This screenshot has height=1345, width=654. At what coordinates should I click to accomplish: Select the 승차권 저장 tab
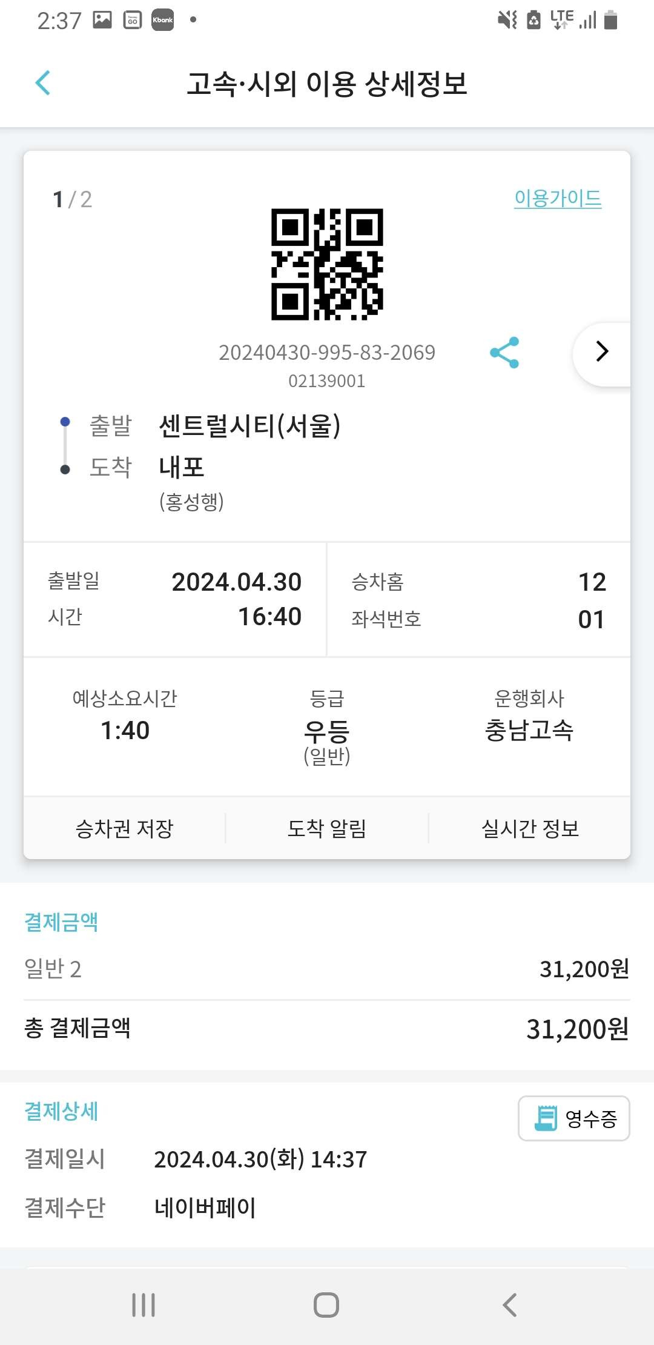pyautogui.click(x=125, y=828)
